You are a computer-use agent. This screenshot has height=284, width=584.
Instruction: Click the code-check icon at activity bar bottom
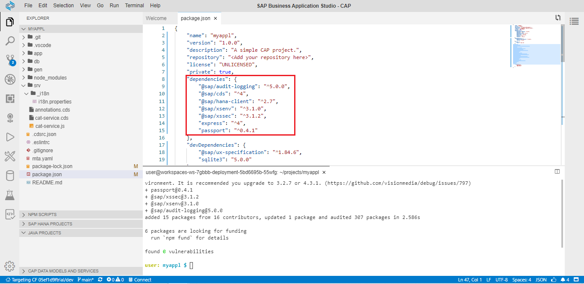9,213
